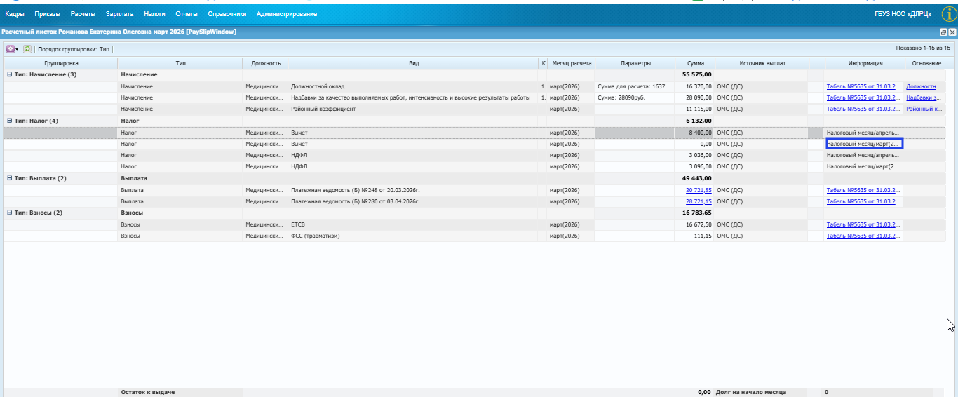The width and height of the screenshot is (958, 397).
Task: Open the Зарплата menu
Action: 119,14
